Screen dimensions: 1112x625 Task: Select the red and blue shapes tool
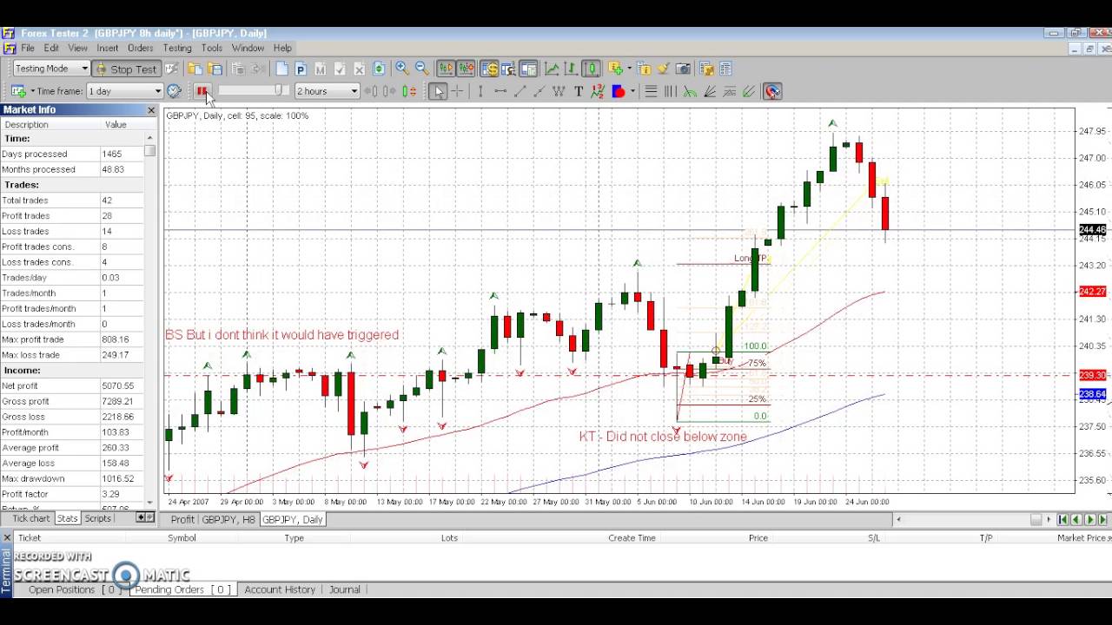pos(619,91)
